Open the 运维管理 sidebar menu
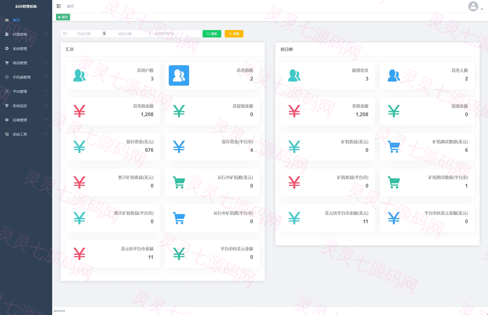The image size is (488, 315). pyautogui.click(x=26, y=120)
